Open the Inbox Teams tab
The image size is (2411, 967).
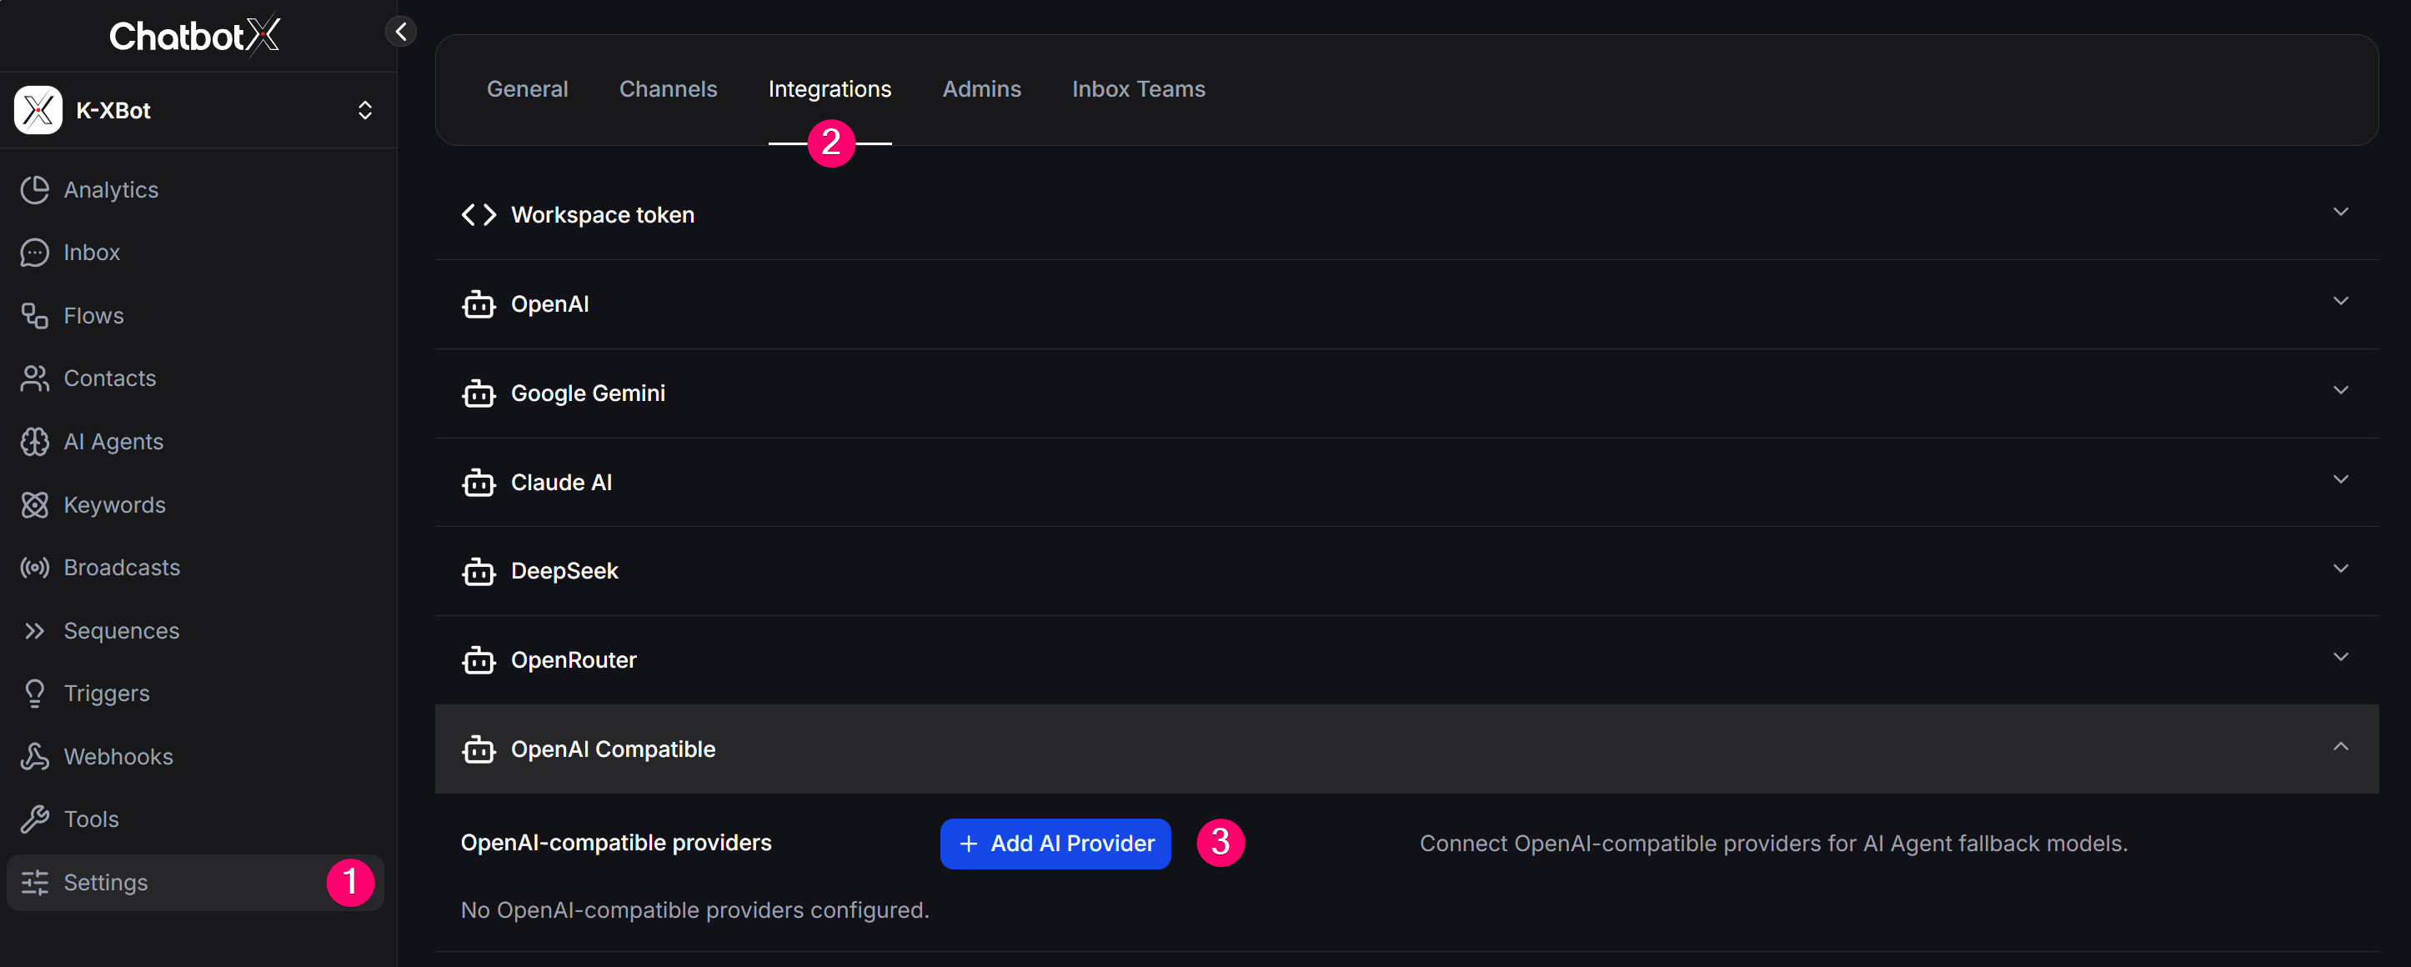point(1138,89)
